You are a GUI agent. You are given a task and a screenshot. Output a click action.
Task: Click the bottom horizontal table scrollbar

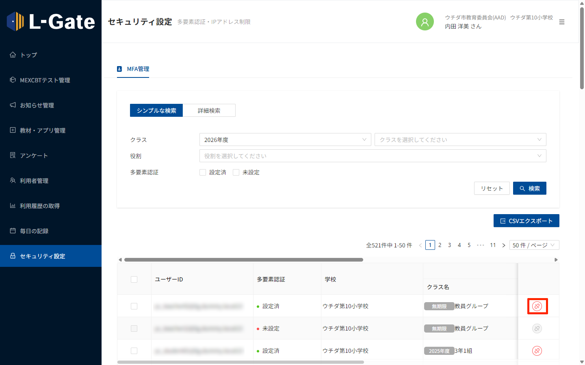pyautogui.click(x=240, y=362)
